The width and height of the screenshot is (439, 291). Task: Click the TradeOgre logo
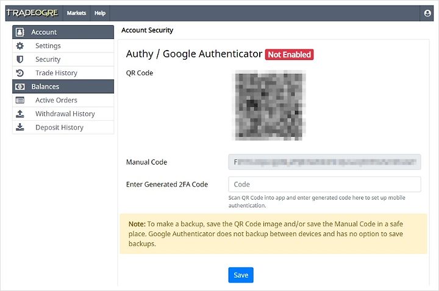[x=32, y=13]
